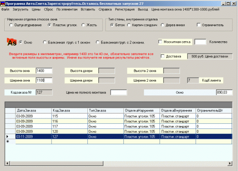Select the order code 116 cell
The height and width of the screenshot is (171, 238).
coord(70,122)
